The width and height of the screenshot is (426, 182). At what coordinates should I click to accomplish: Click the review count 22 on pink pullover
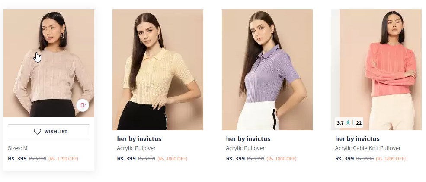pyautogui.click(x=359, y=123)
